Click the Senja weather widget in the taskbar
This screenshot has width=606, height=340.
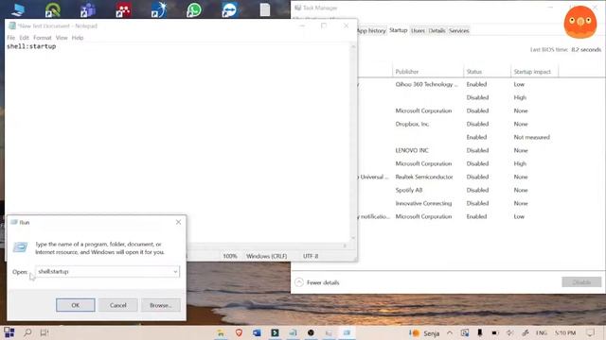[x=425, y=333]
